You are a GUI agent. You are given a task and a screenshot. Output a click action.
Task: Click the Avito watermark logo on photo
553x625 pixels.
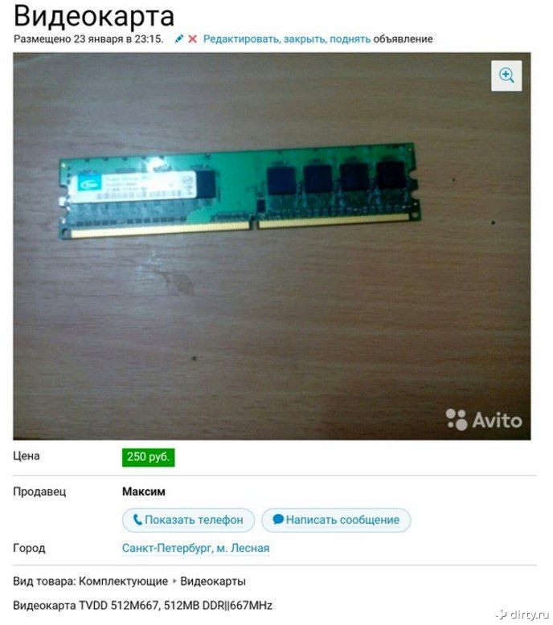pos(484,419)
